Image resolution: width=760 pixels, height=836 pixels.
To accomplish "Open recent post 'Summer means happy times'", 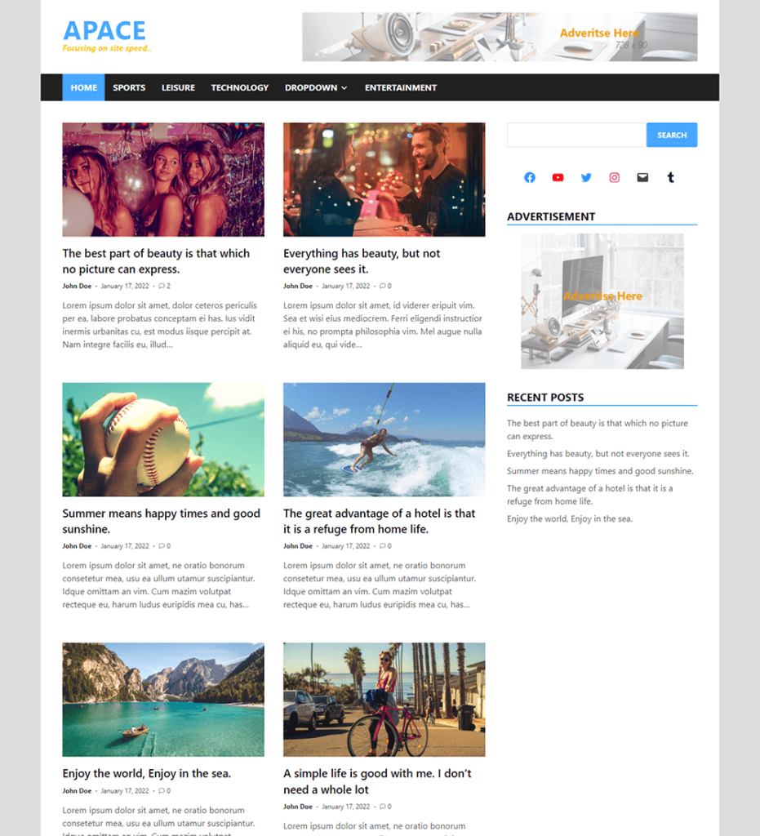I will (x=600, y=471).
